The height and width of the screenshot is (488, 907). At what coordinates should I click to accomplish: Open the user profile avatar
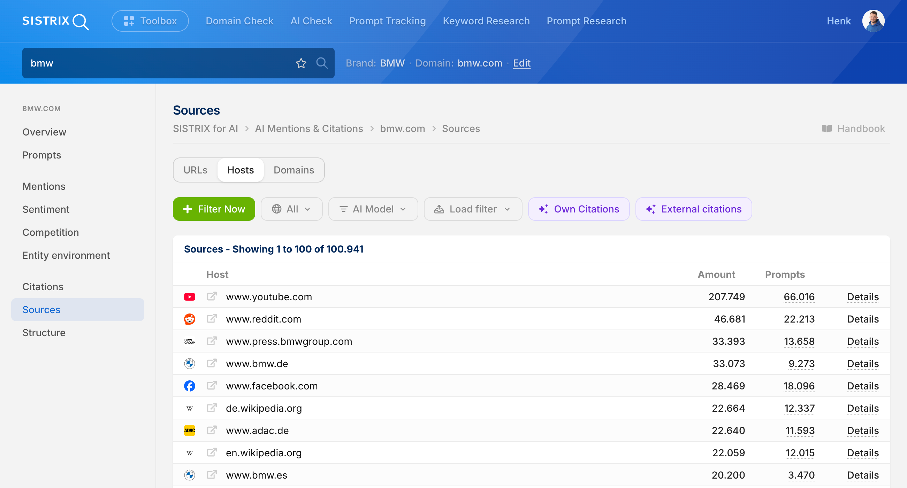pyautogui.click(x=873, y=21)
